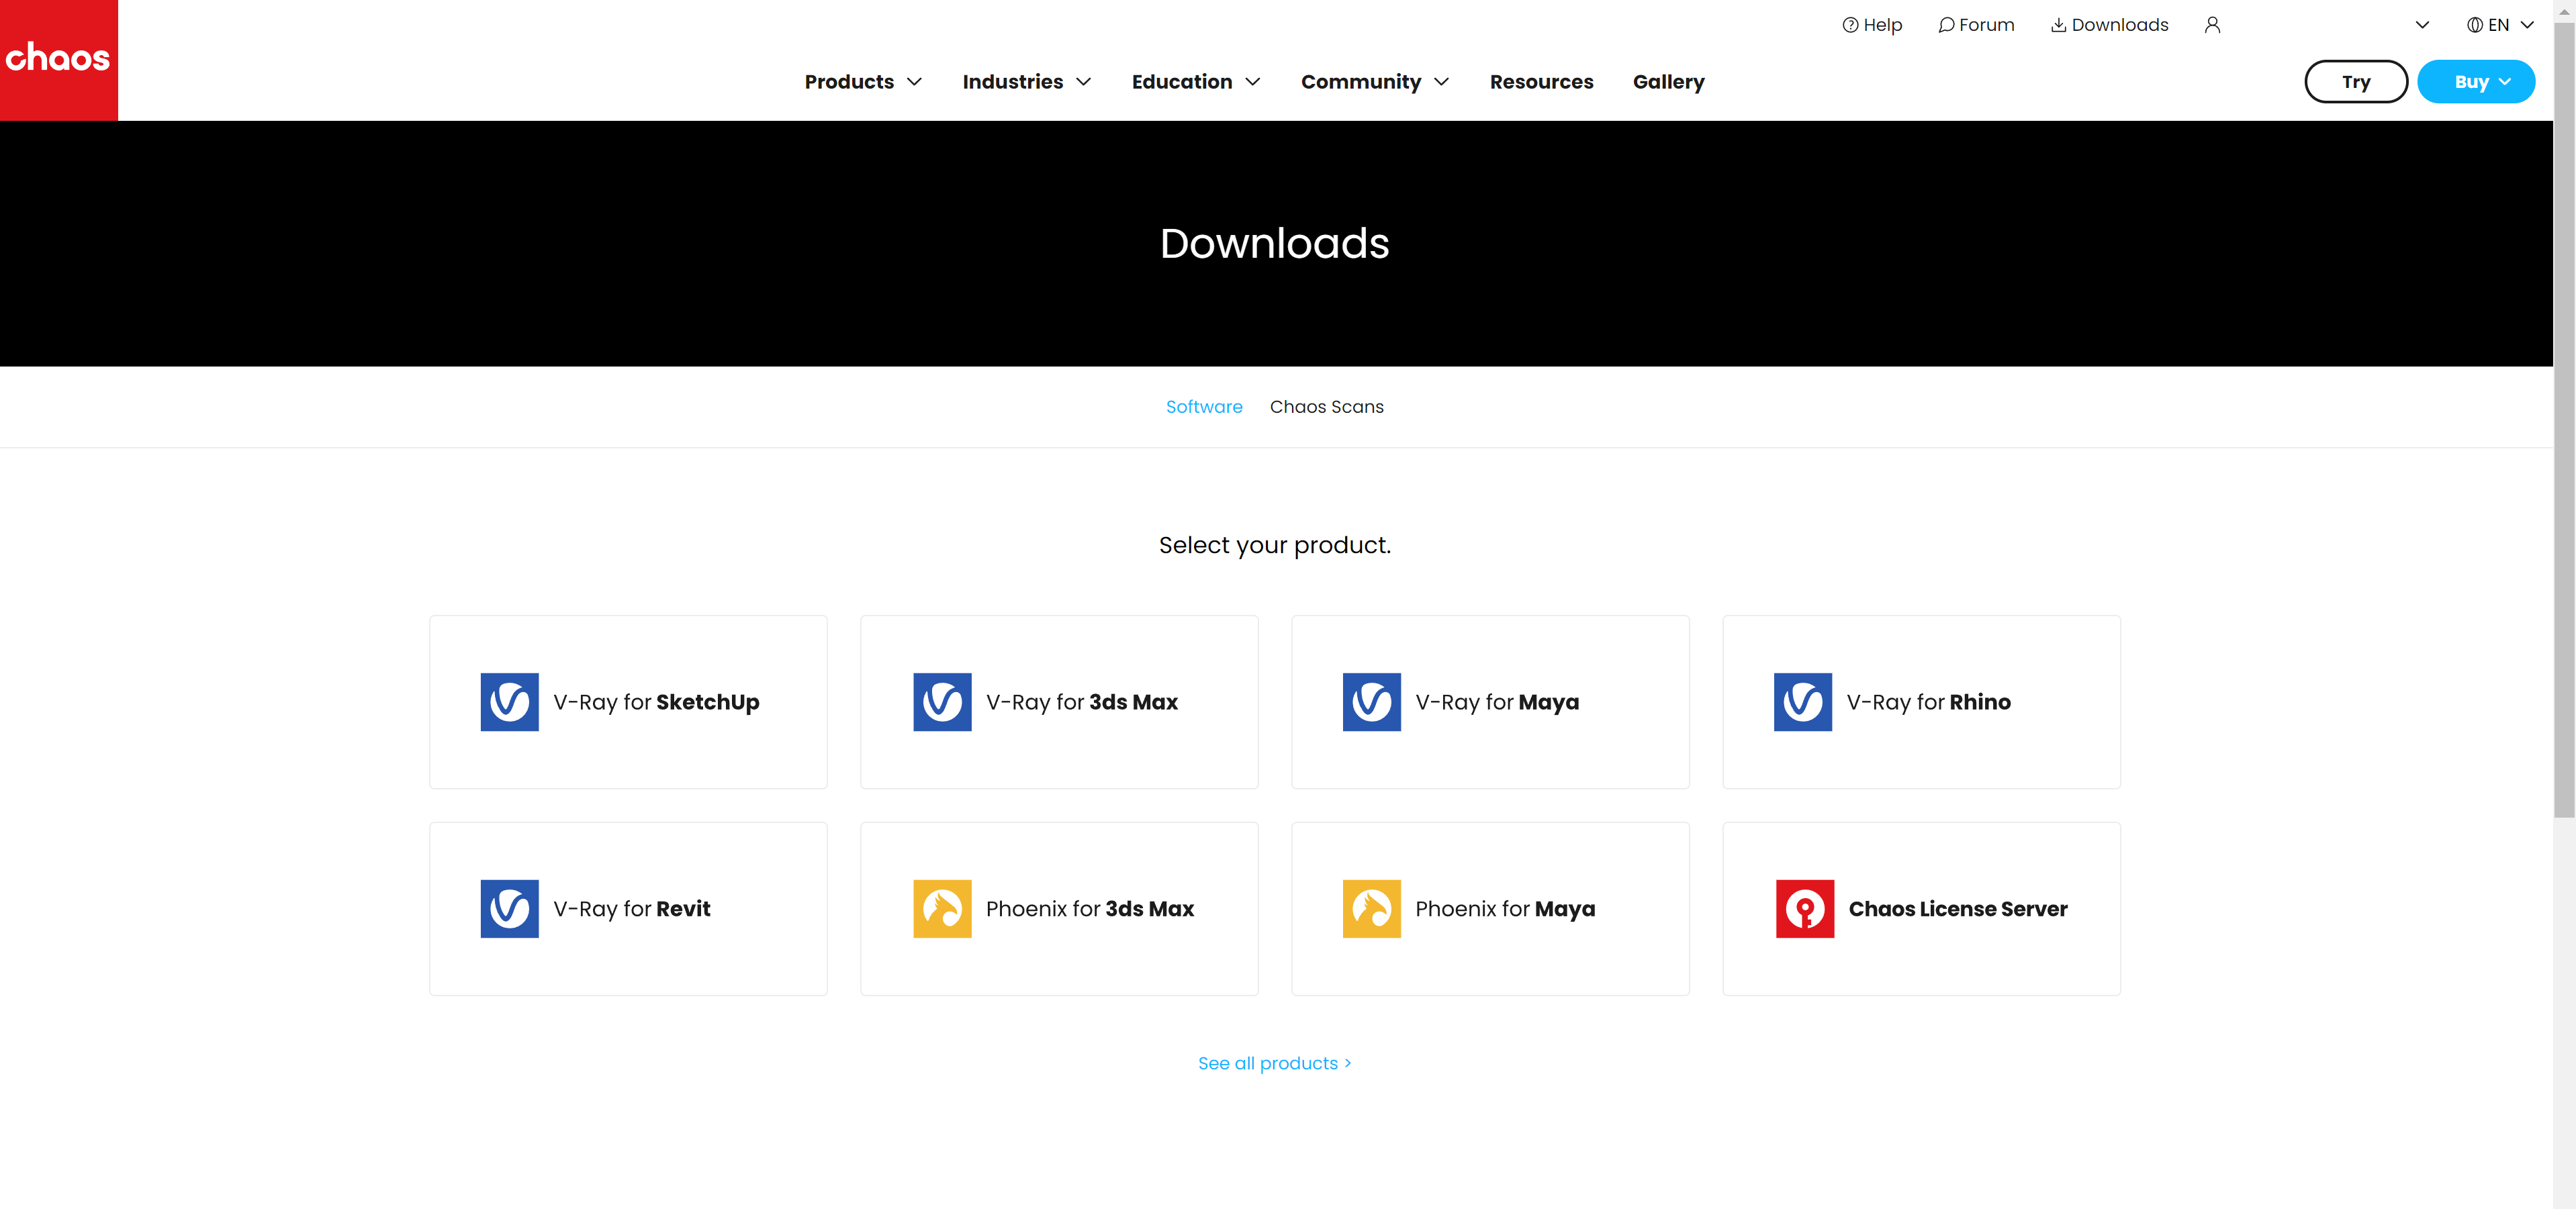Click the Try button

pos(2355,82)
